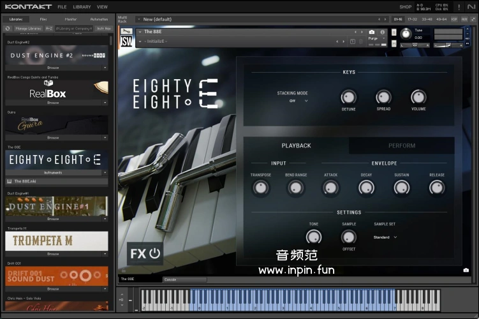This screenshot has height=319, width=479.
Task: Click the camera icon at instrument's bottom corner
Action: [466, 270]
